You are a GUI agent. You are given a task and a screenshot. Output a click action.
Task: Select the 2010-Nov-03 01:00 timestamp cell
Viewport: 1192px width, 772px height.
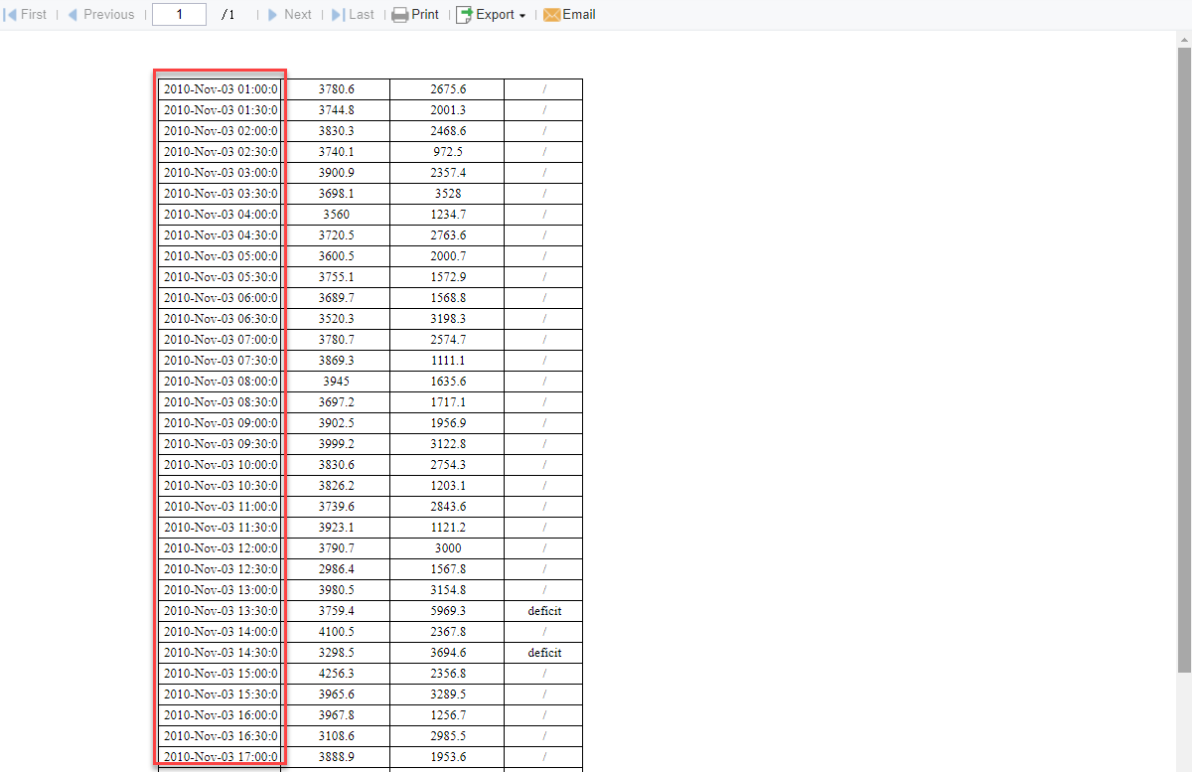220,88
